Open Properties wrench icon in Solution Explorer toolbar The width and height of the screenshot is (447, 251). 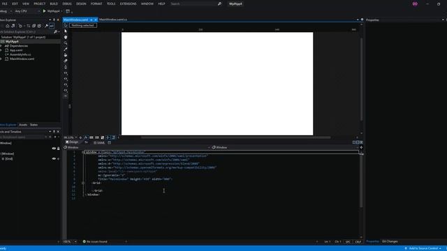46,26
